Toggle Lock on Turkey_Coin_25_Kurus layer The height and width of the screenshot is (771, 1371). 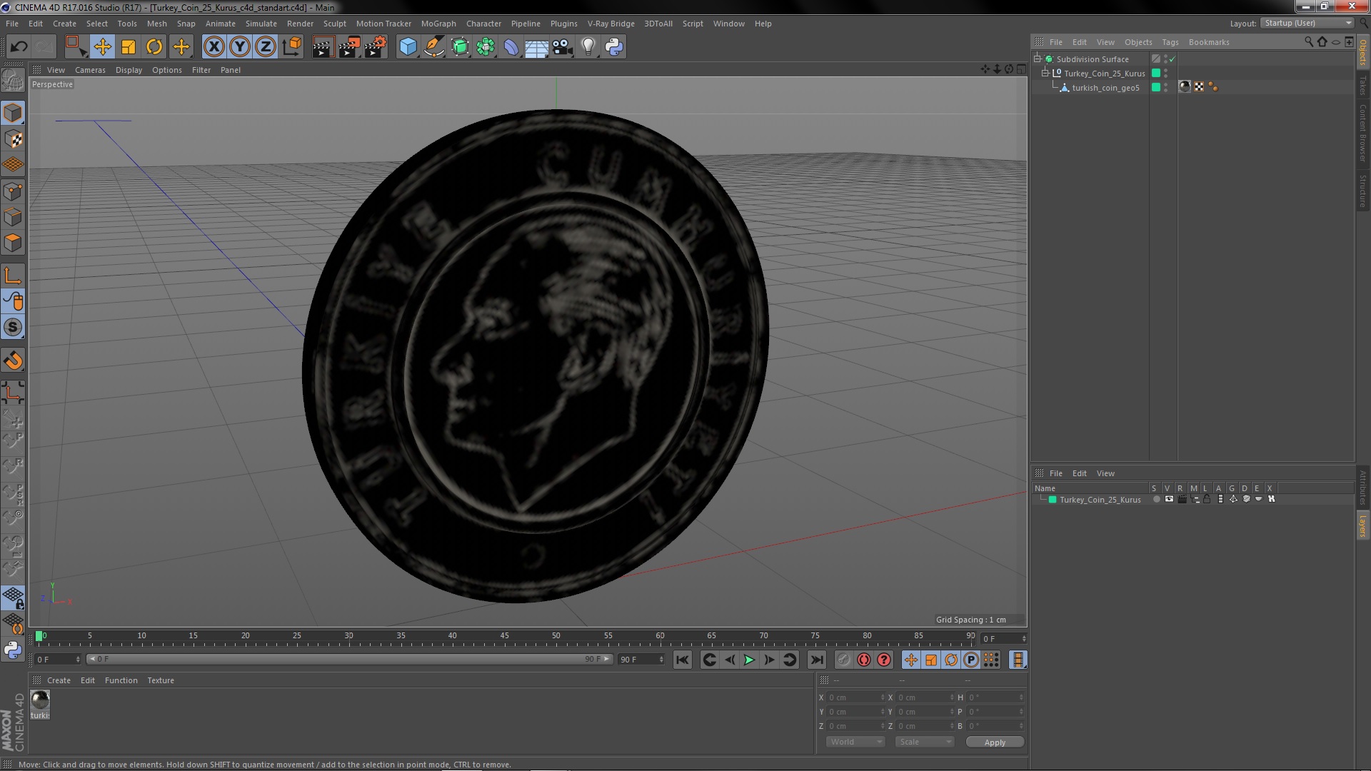click(x=1207, y=500)
